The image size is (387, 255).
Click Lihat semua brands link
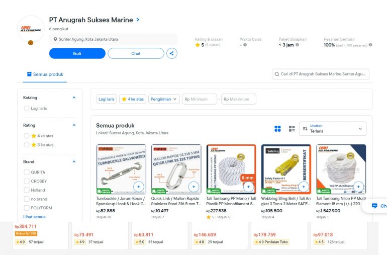click(x=35, y=217)
